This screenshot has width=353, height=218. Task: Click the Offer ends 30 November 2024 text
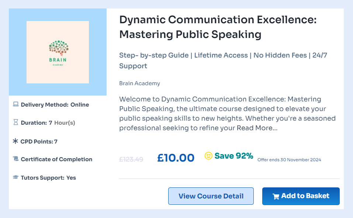[x=289, y=160]
